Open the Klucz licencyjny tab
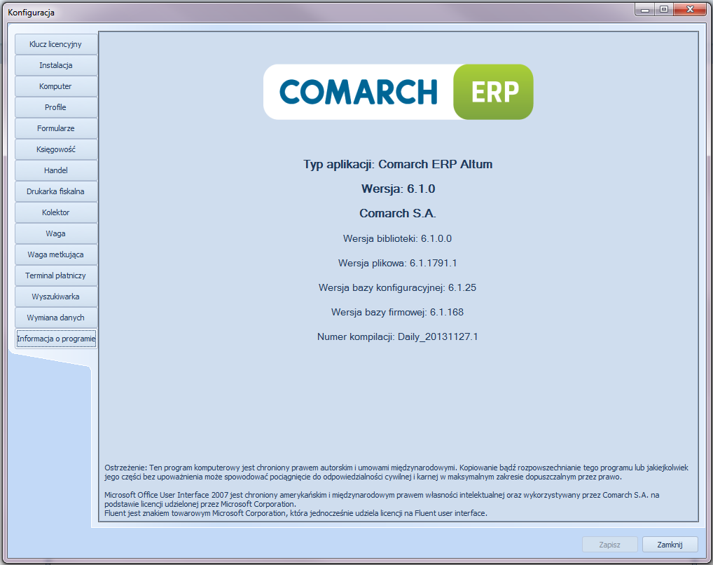713x565 pixels. pos(56,44)
